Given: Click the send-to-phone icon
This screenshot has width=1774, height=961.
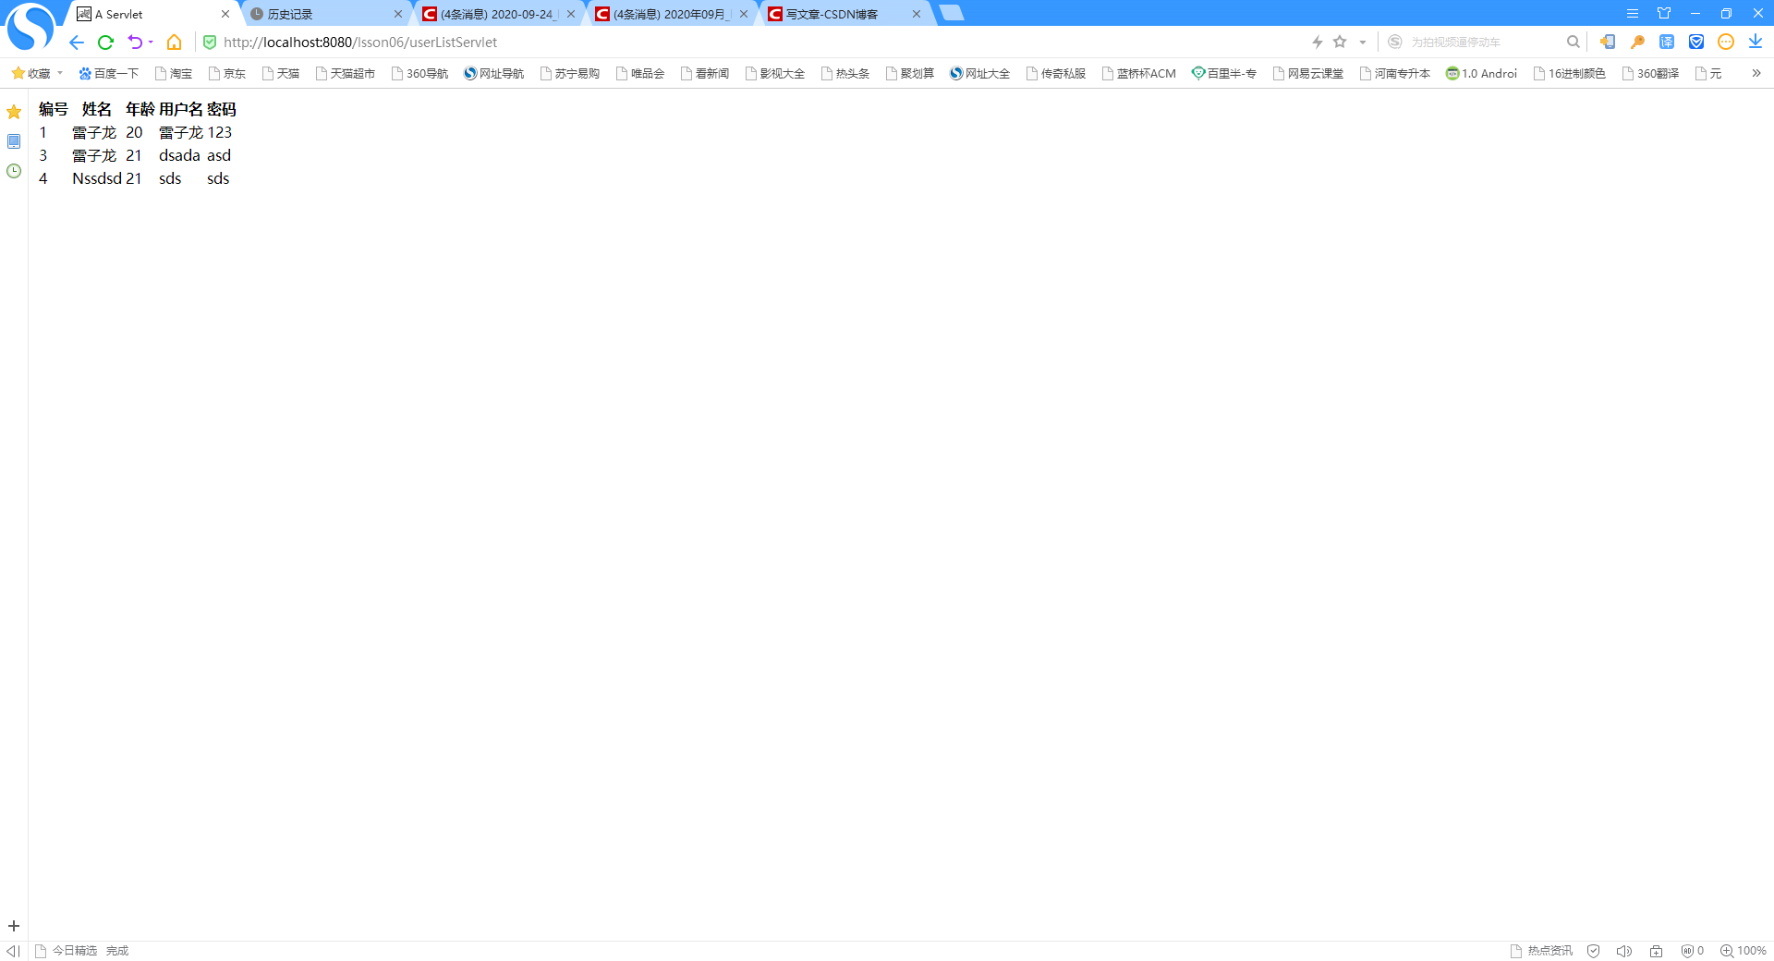Looking at the screenshot, I should [1608, 42].
